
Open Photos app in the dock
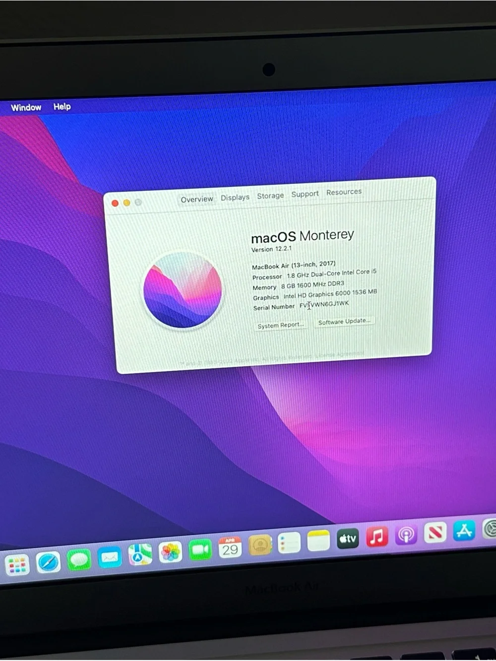(170, 552)
